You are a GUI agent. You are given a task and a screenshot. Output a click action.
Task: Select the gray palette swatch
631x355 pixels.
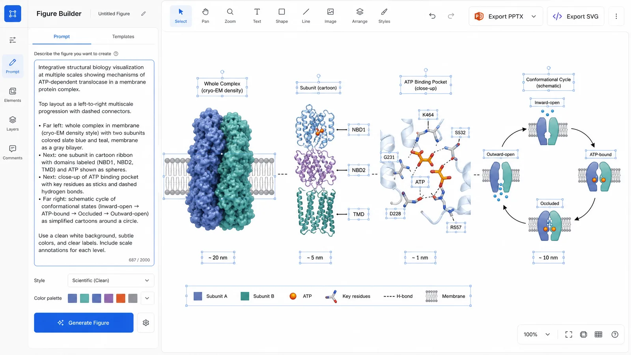(133, 298)
